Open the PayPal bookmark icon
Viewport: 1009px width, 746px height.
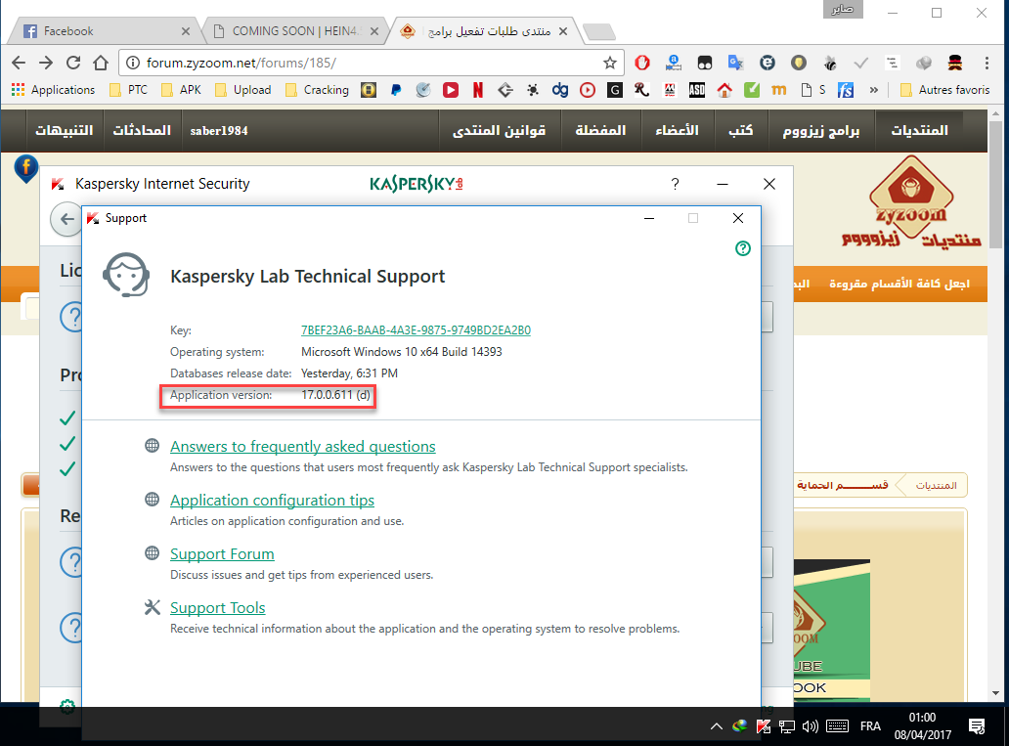click(395, 90)
